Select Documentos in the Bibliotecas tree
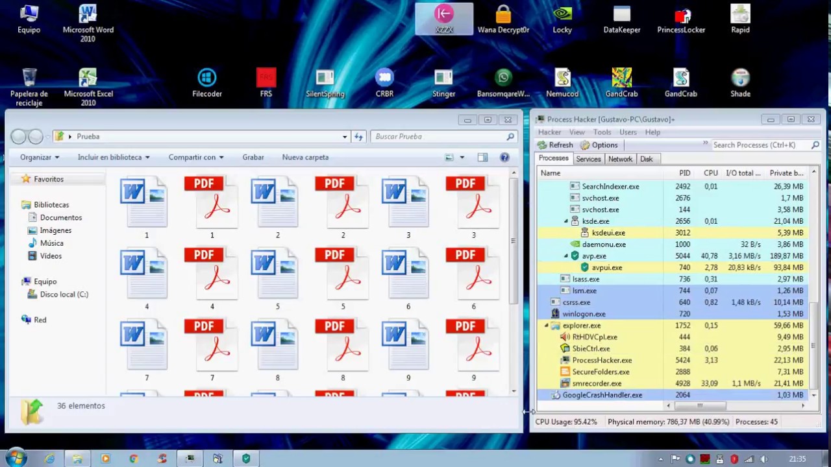 (60, 217)
